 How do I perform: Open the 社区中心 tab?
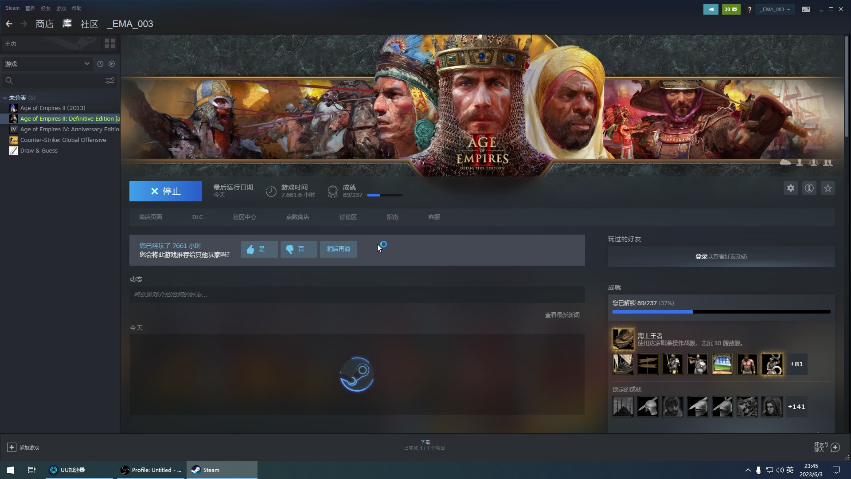(x=245, y=217)
